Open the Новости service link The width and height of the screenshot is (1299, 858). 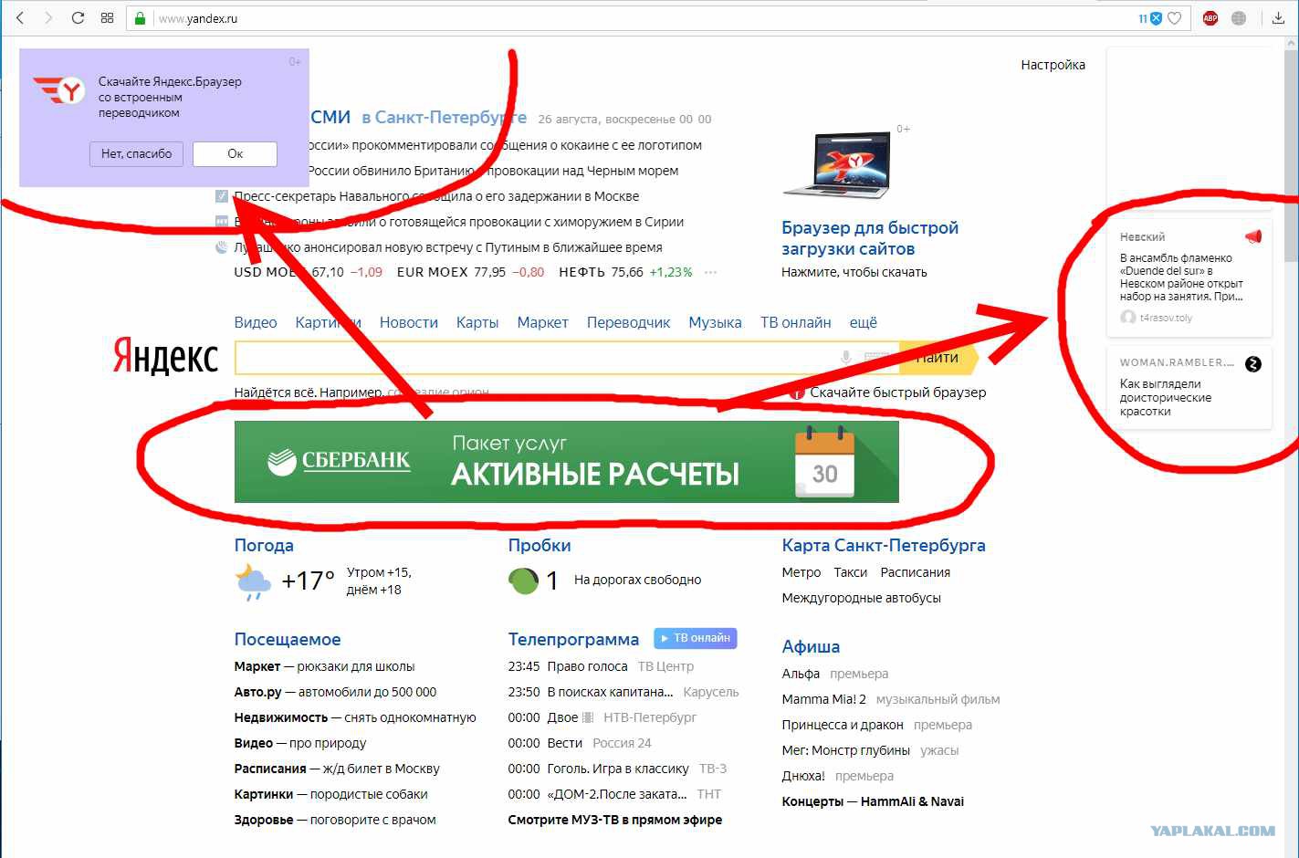pyautogui.click(x=409, y=322)
